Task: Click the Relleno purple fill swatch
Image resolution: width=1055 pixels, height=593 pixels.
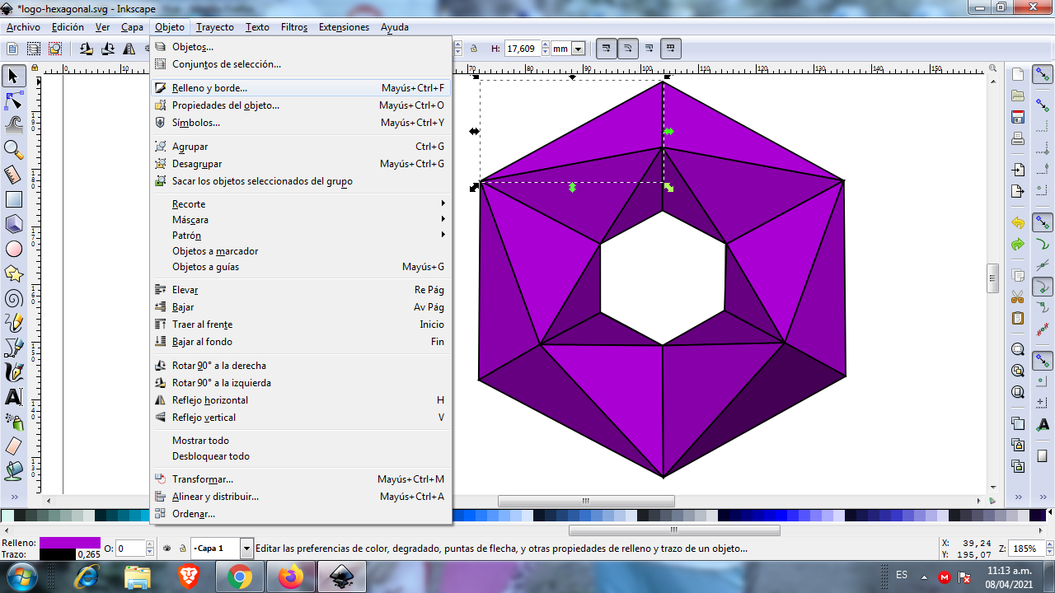Action: click(x=70, y=543)
